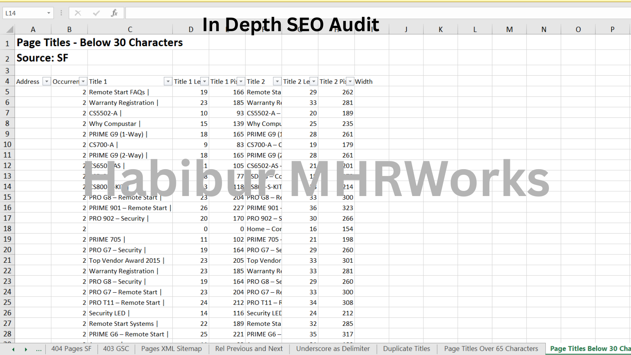Select row 18 header

(x=7, y=229)
